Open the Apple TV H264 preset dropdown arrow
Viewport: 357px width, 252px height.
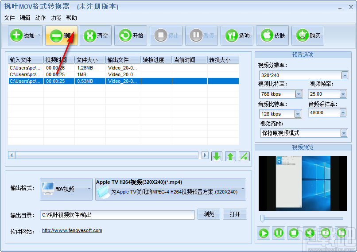[243, 189]
